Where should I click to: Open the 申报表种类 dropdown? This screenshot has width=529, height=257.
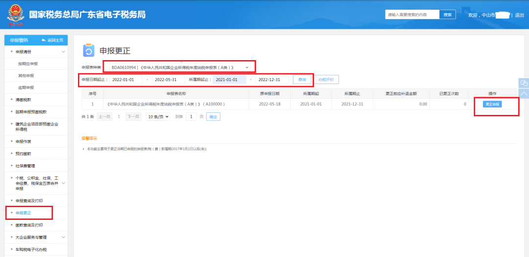(179, 67)
